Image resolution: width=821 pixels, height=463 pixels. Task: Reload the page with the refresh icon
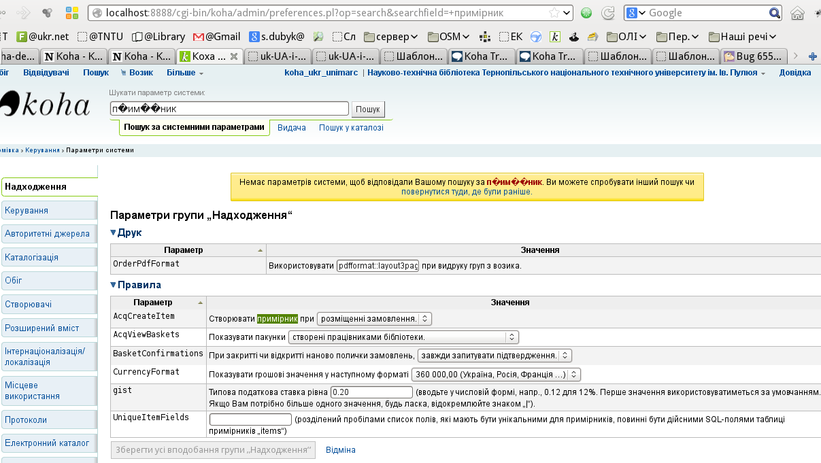pyautogui.click(x=609, y=12)
